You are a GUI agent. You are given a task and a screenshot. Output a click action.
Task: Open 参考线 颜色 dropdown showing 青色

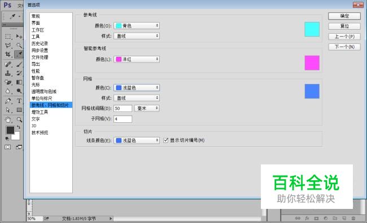[x=137, y=25]
